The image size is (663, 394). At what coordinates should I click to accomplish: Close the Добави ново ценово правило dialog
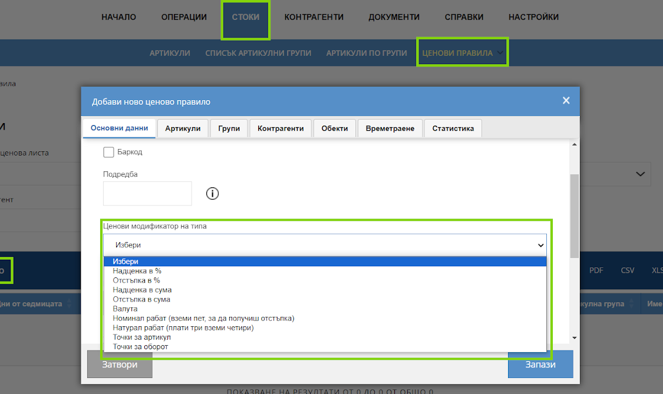[566, 101]
